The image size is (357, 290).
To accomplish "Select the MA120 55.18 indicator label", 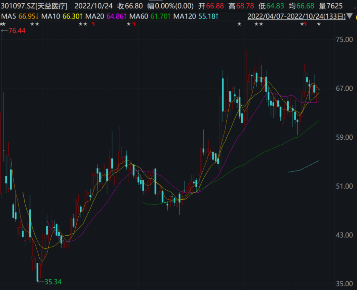I will [x=196, y=17].
